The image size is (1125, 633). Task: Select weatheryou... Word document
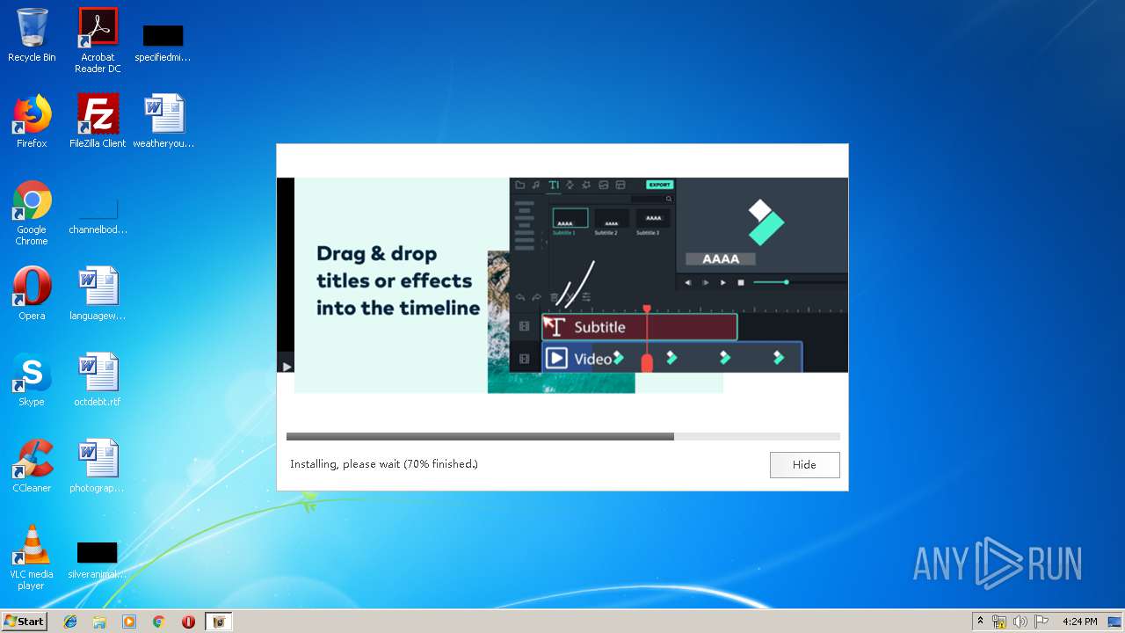(x=163, y=121)
